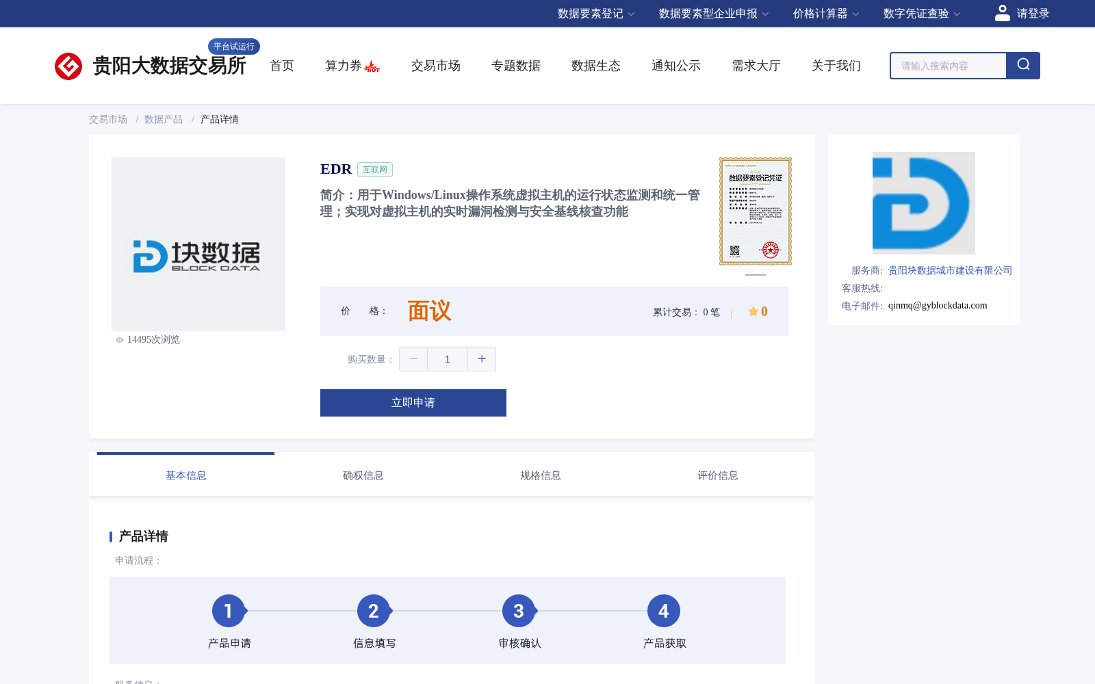Open the 数据要素登记凭证 certificate thumbnail

pos(756,211)
